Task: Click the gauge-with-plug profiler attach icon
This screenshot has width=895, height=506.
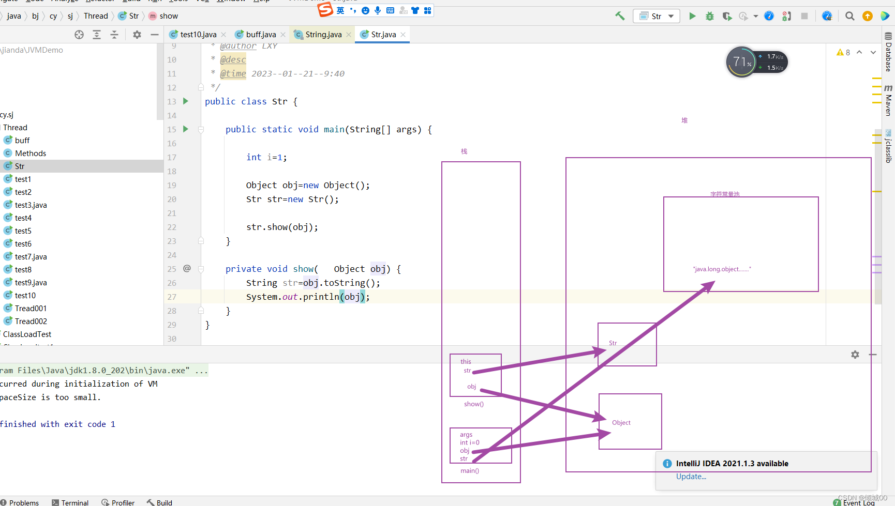Action: click(x=827, y=16)
